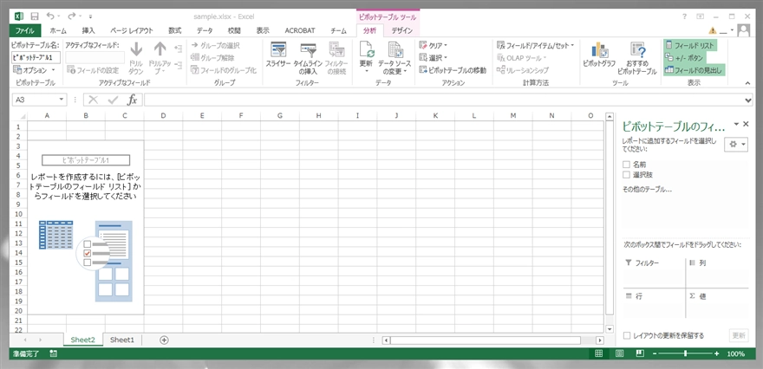Enable レイアウトの更新を保留する checkbox
Screen dimensions: 763x369
click(x=627, y=335)
